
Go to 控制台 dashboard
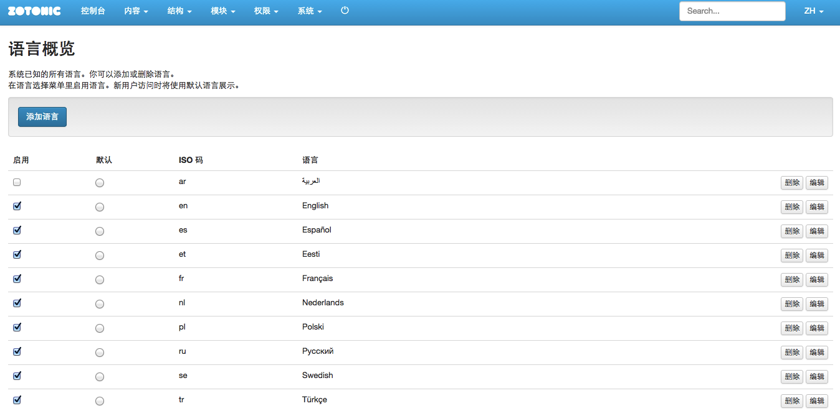pos(93,11)
